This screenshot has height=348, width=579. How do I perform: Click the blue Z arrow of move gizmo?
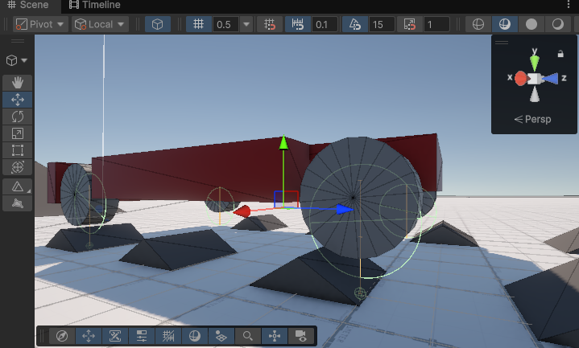[x=345, y=210]
